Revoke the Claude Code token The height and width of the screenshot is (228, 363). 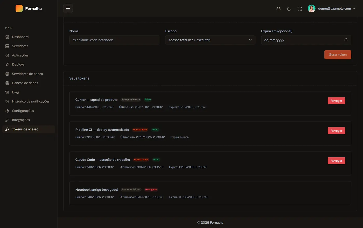336,161
